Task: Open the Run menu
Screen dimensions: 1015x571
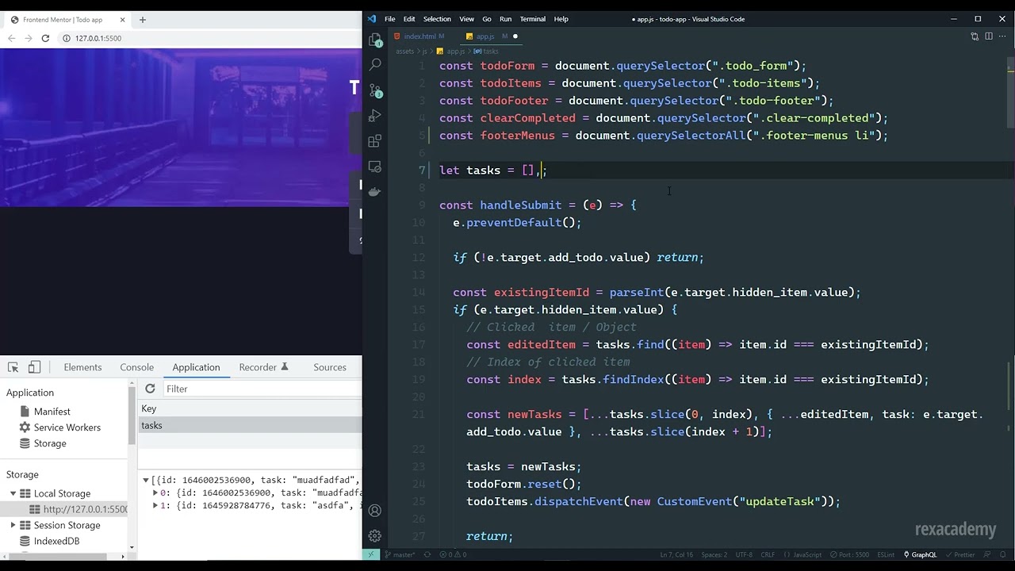Action: click(x=505, y=19)
